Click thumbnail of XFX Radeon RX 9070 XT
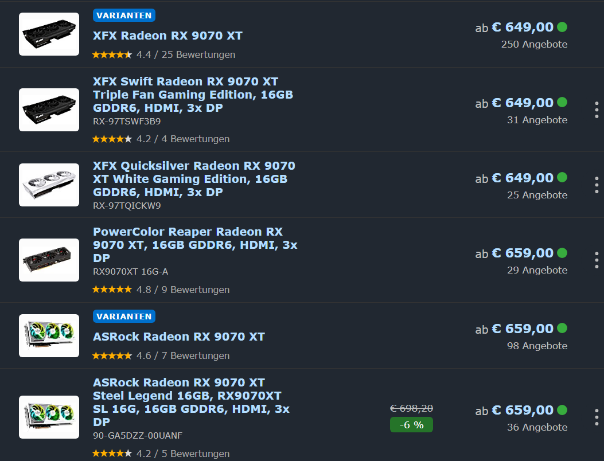The image size is (604, 461). [x=49, y=34]
